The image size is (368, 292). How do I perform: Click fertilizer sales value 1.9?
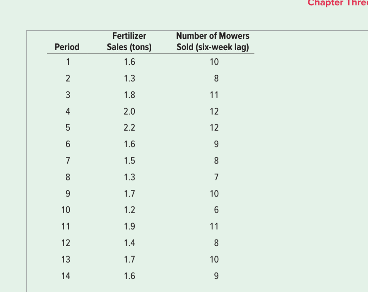(x=129, y=227)
